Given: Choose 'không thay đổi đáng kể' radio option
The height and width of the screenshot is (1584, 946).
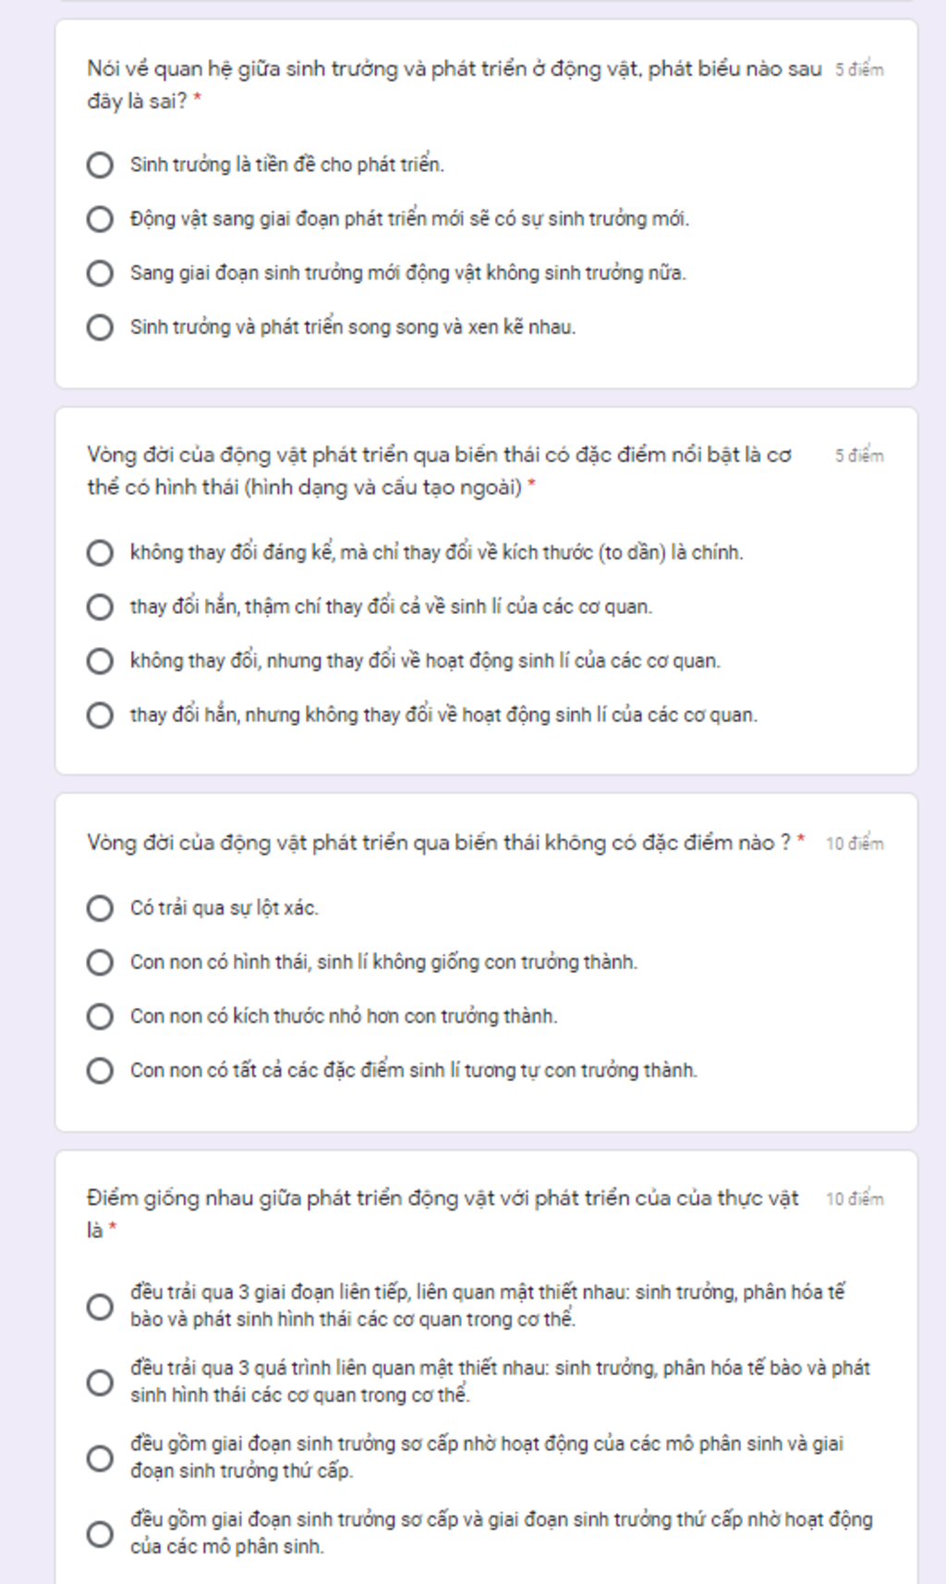Looking at the screenshot, I should (x=100, y=553).
